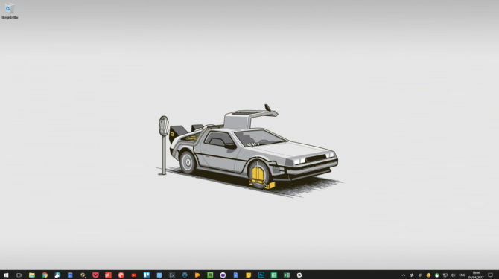Switch input language via ENG indicator

point(462,275)
